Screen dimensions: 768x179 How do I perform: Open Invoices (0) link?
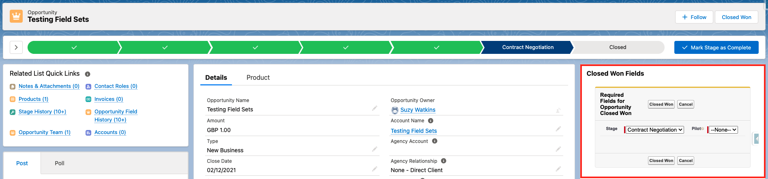click(109, 99)
